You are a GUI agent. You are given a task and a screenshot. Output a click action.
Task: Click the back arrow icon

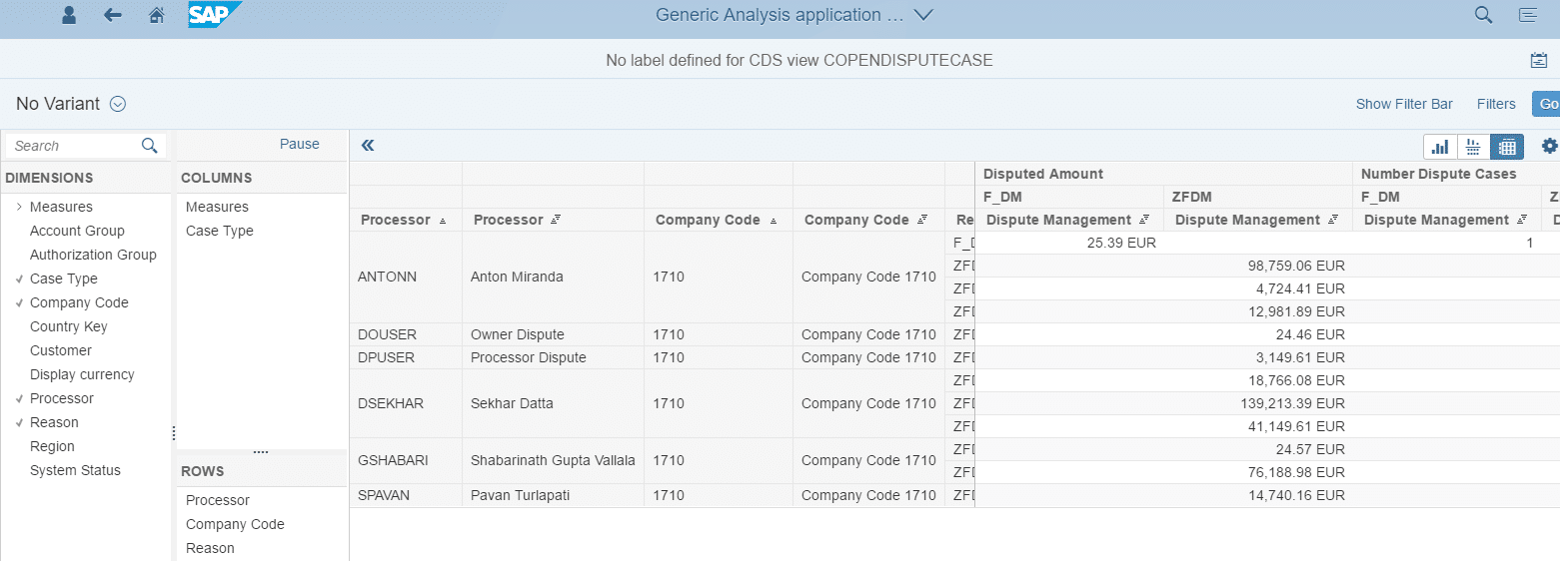point(113,15)
